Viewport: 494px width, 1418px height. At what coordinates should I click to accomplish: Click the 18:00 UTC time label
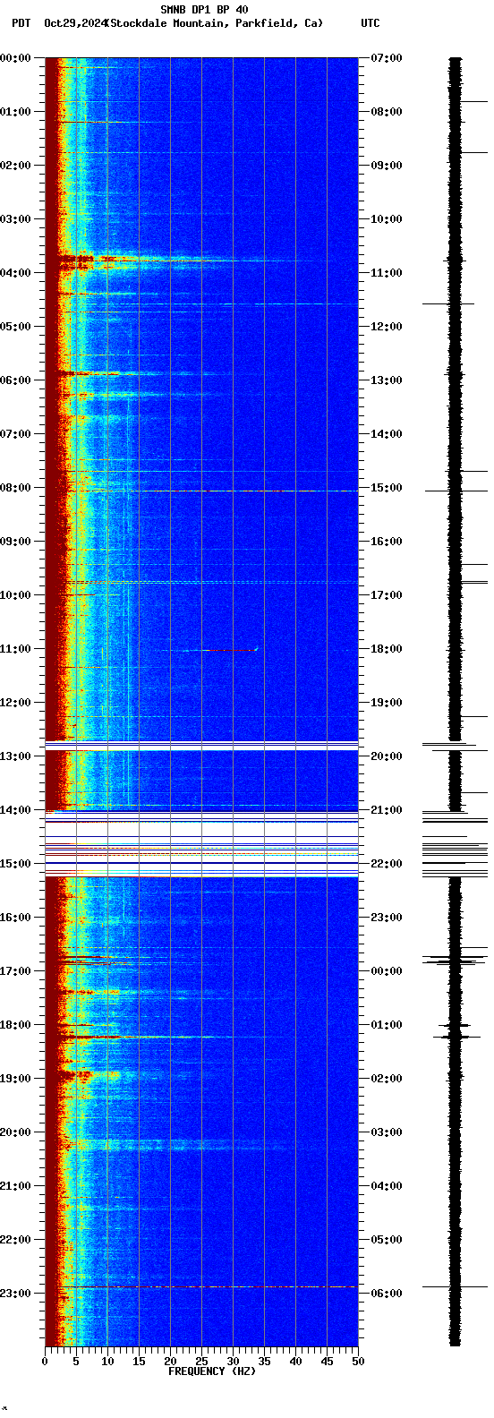[387, 649]
